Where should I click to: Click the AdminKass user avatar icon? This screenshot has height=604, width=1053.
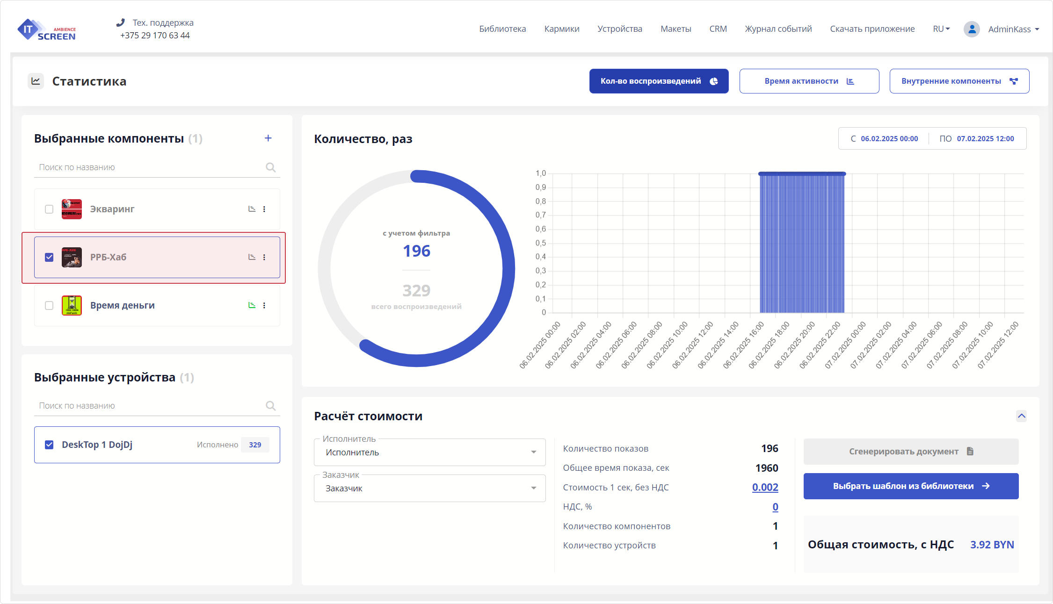coord(972,29)
